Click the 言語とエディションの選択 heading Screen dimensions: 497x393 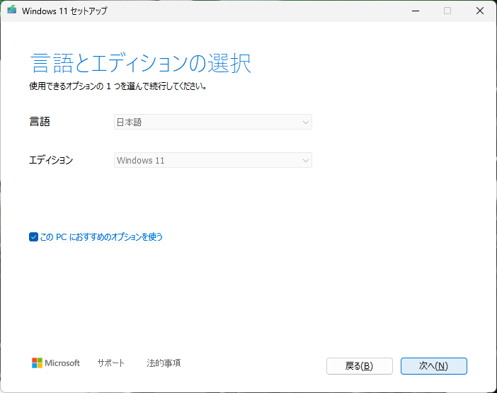pyautogui.click(x=141, y=63)
